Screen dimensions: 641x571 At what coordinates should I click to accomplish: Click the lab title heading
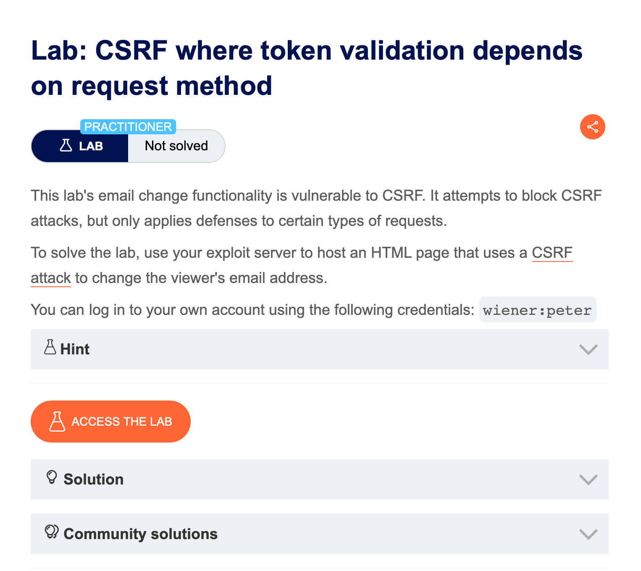pos(307,68)
